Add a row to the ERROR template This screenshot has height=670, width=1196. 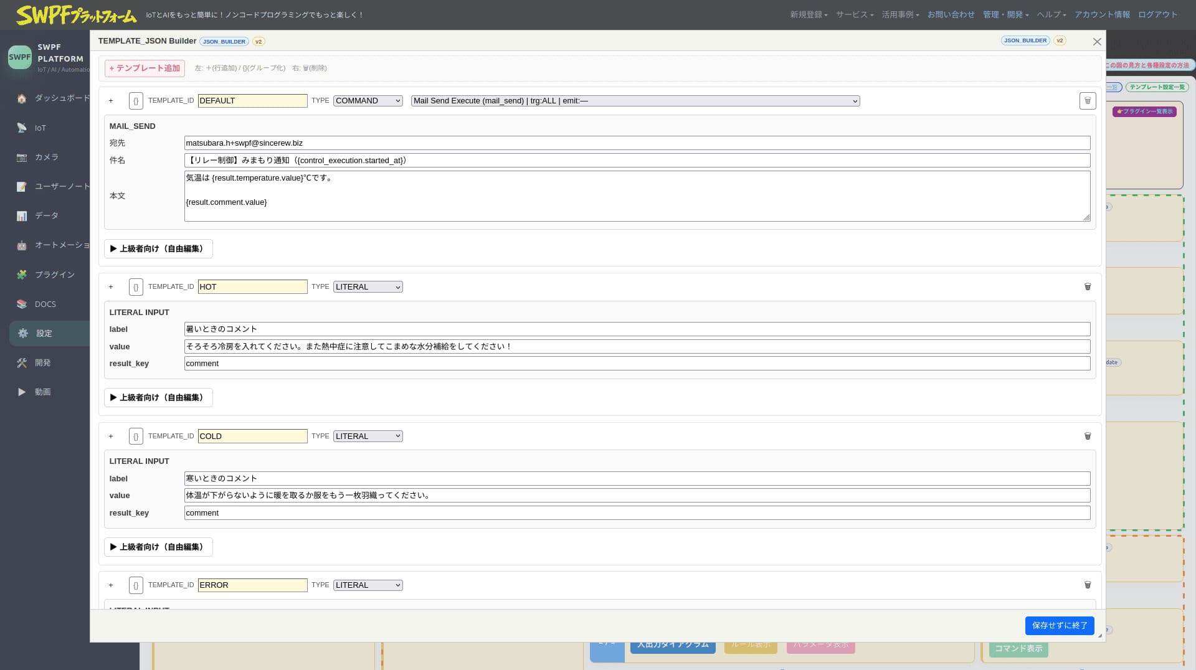coord(111,585)
